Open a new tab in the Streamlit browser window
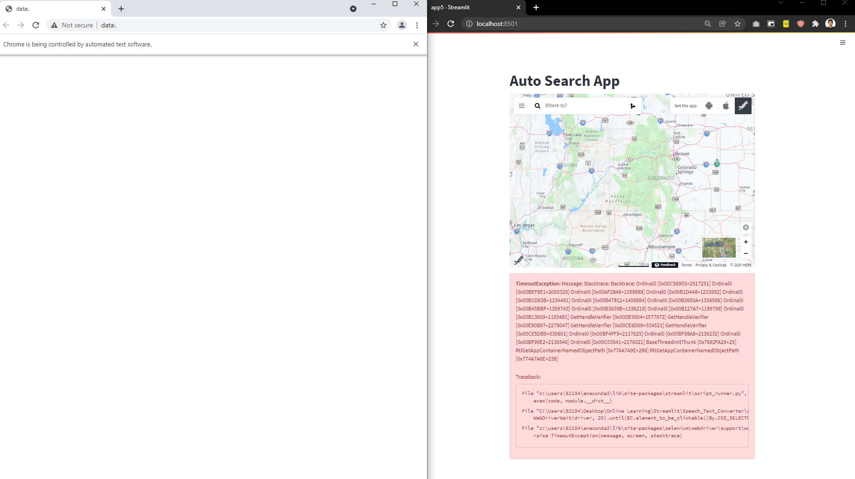 tap(536, 7)
